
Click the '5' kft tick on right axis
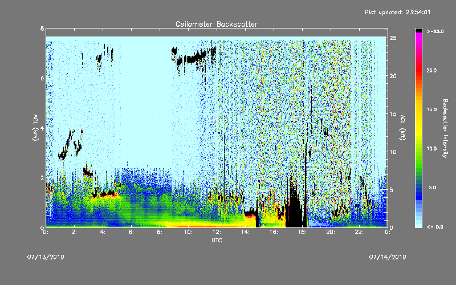tap(392, 190)
